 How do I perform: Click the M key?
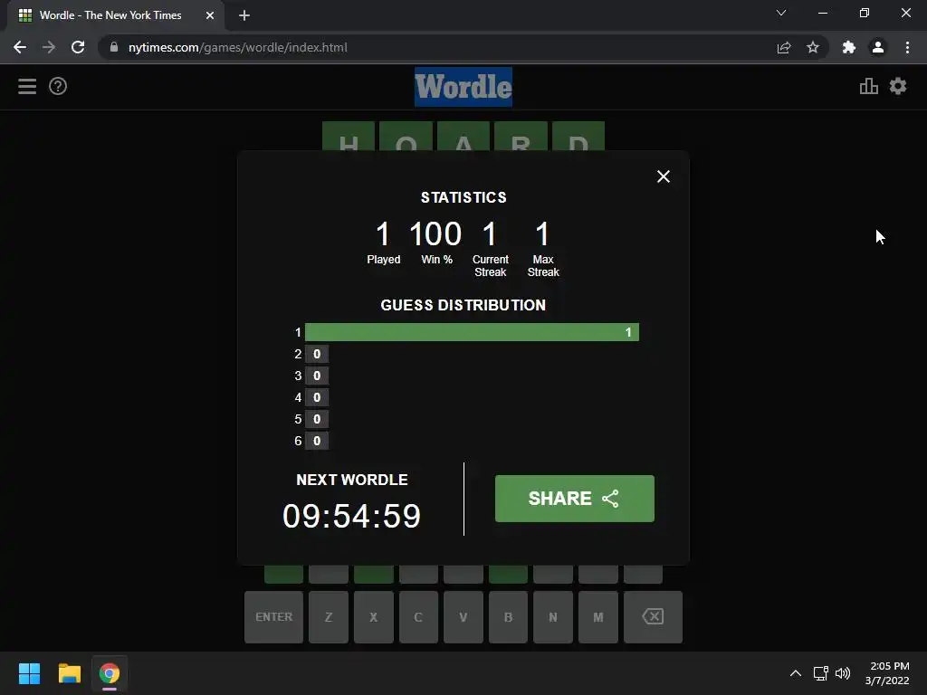(x=598, y=617)
